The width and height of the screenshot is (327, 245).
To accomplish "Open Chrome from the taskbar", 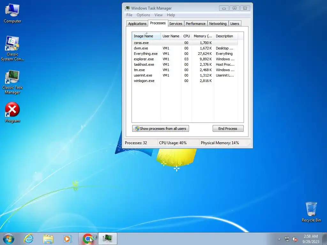I will tap(88, 239).
